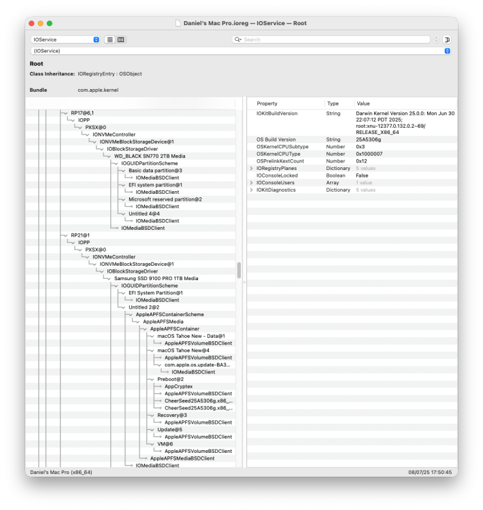Click the search result stepper arrows
Viewport: 483px width, 510px height.
437,39
